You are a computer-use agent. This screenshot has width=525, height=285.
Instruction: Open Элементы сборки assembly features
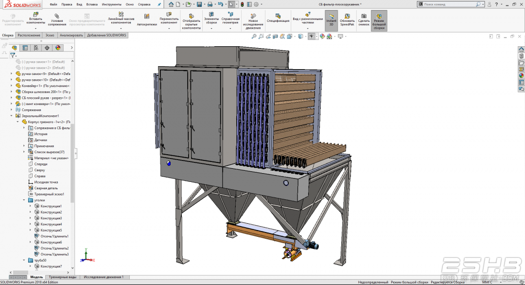211,19
